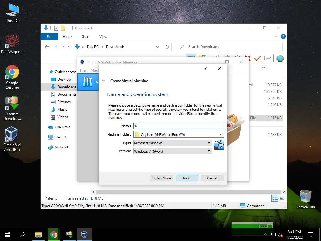Viewport: 321px width, 241px height.
Task: Select Downloads in navigation pane
Action: (63, 87)
